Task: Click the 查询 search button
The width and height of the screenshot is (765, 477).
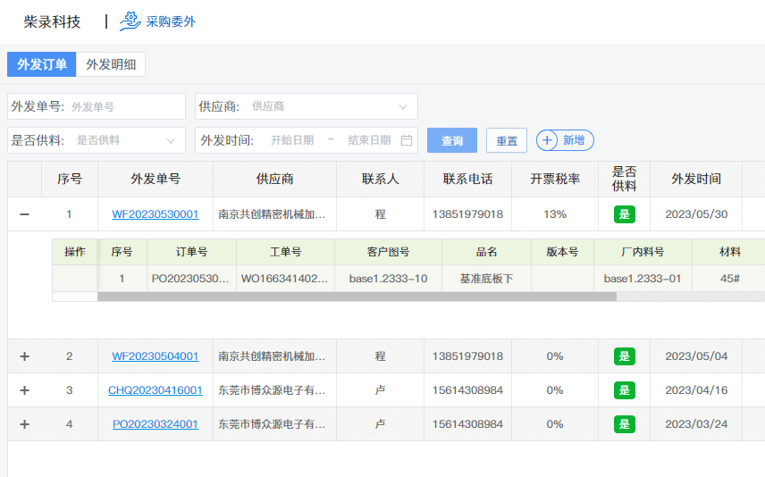Action: [x=452, y=140]
